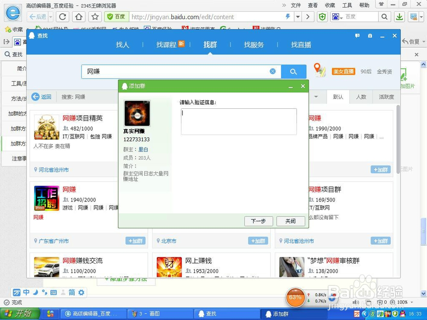
Task: Toggle input method 简 simplified mode
Action: point(72,292)
